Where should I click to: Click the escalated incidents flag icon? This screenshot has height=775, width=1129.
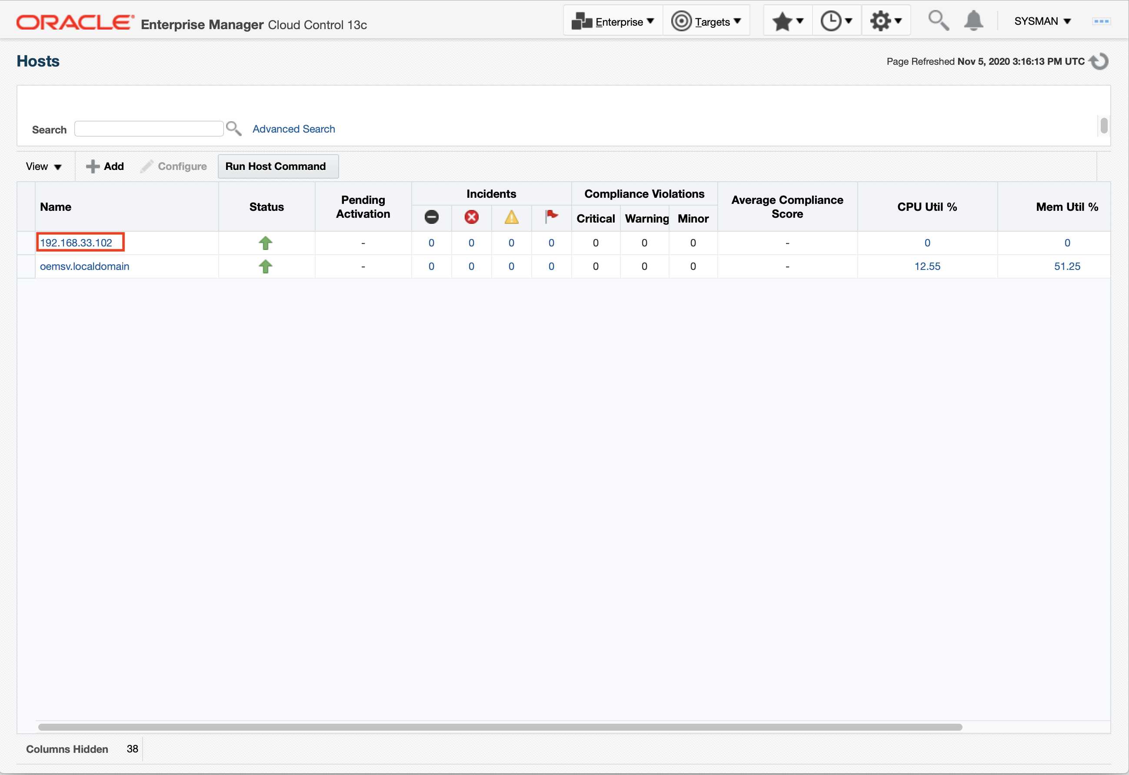coord(551,216)
